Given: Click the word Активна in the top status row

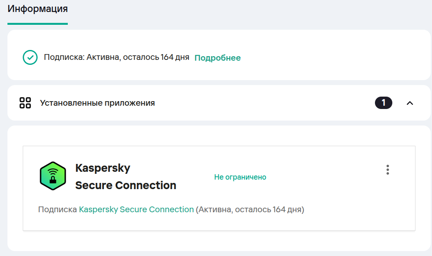Looking at the screenshot, I should coord(103,57).
